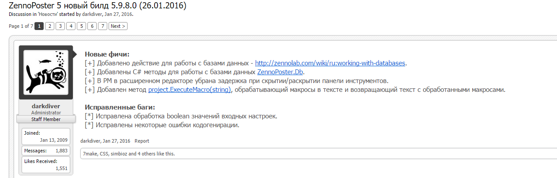
Task: Click darkdiver username below avatar
Action: [x=45, y=106]
